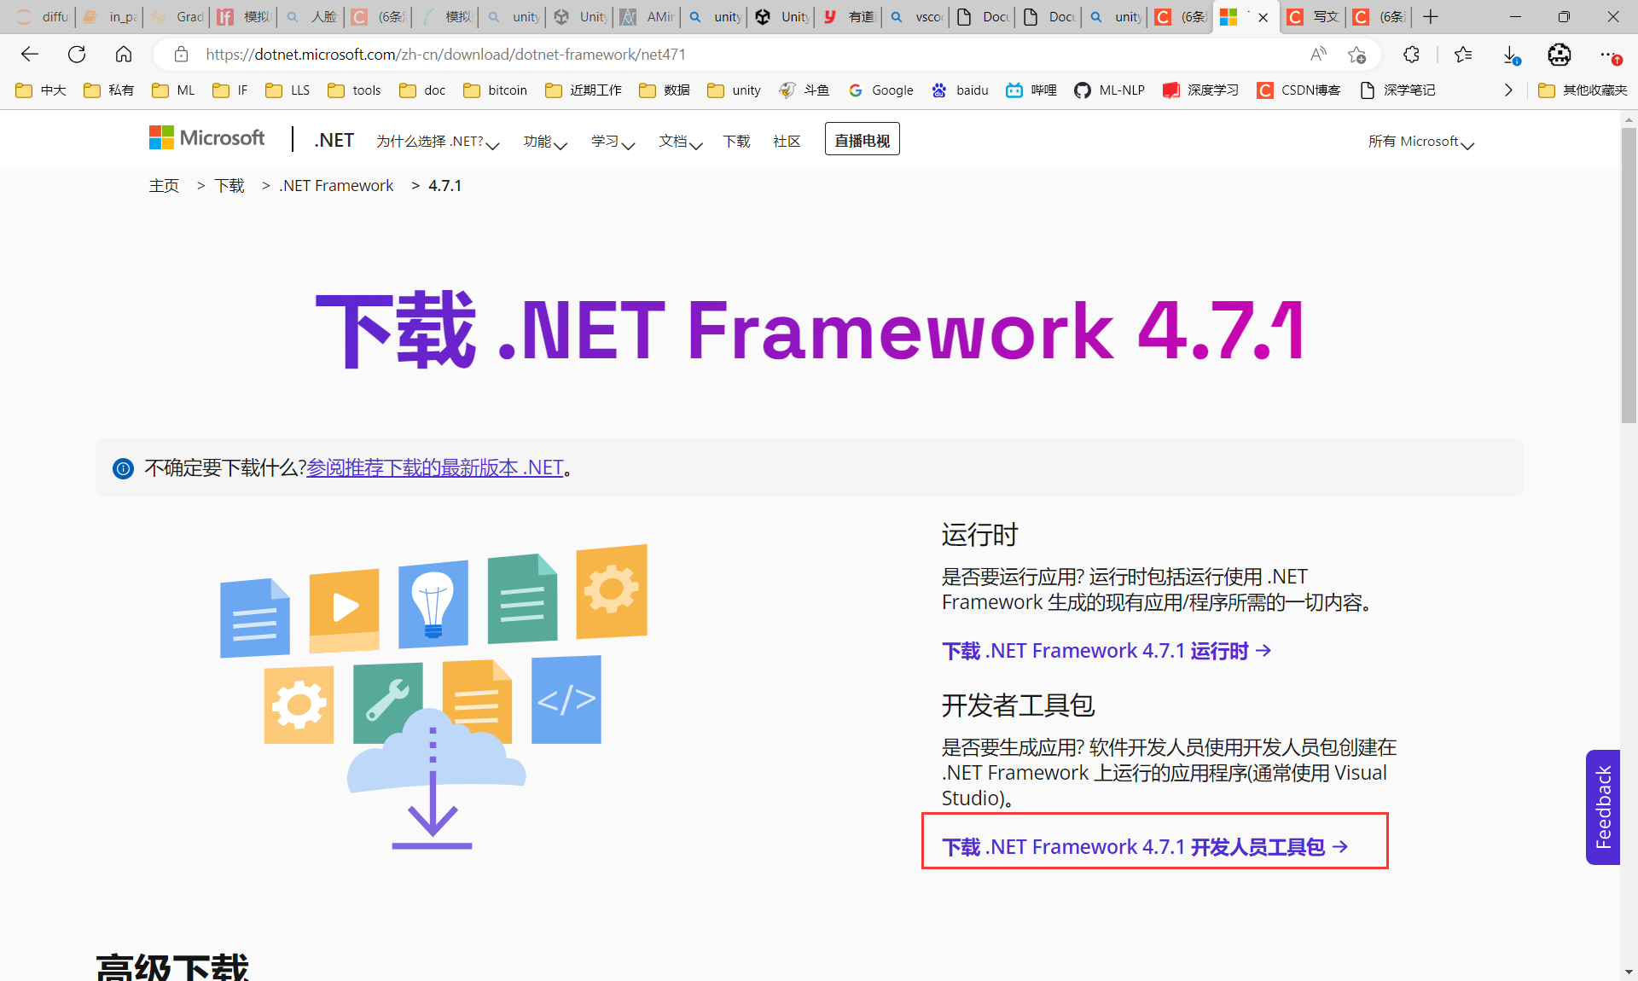Go to .NET Framework in the breadcrumb
Viewport: 1638px width, 981px height.
(x=336, y=186)
